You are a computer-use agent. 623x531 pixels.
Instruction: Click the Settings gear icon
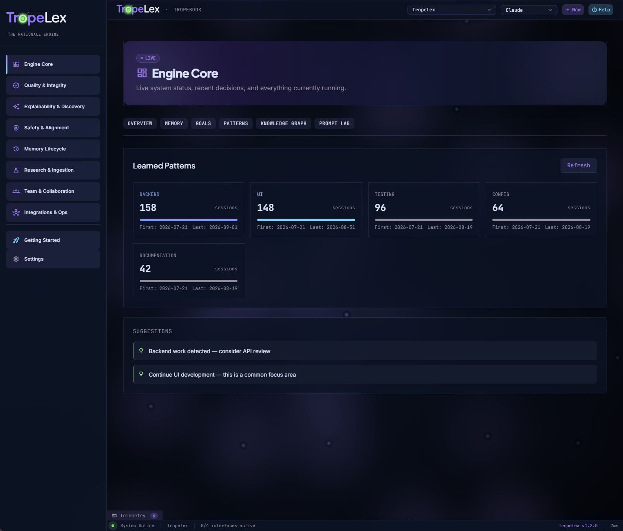[16, 259]
